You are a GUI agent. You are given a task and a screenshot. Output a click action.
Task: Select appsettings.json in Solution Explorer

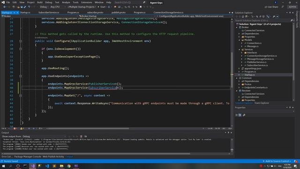[x=253, y=69]
